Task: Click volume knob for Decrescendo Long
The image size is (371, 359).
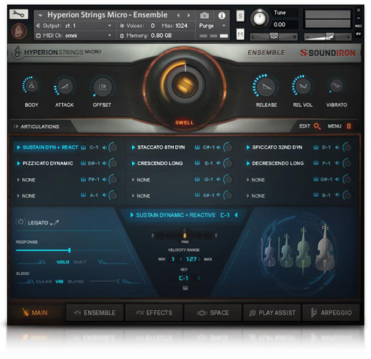Action: 347,163
